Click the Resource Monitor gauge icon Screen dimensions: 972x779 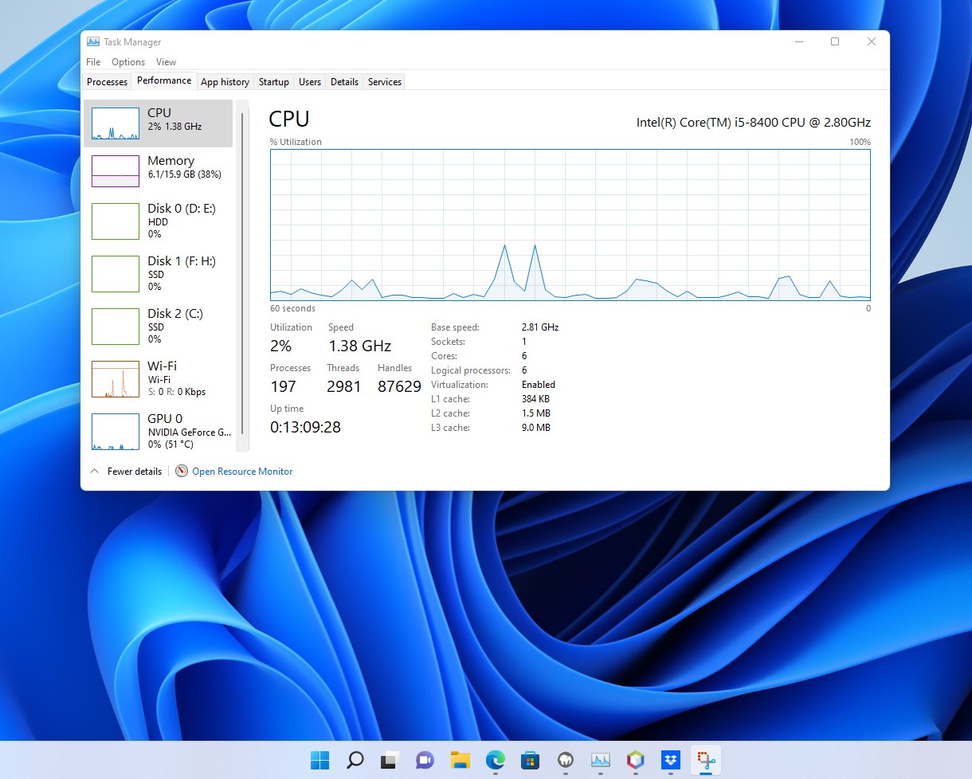click(182, 471)
